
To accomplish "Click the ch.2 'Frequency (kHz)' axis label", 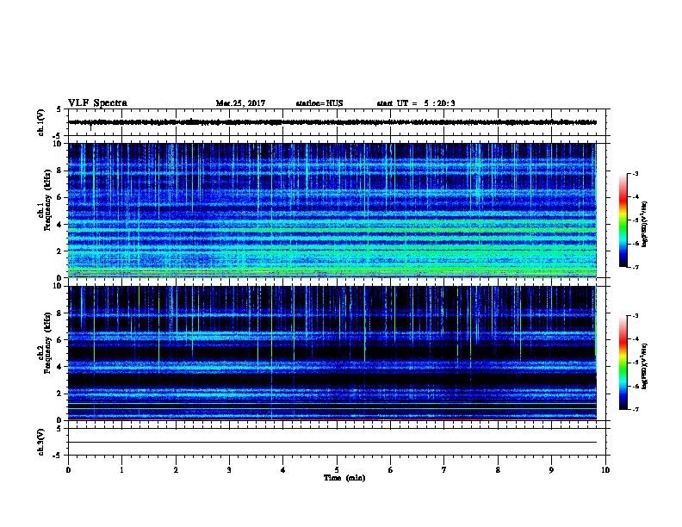I will 47,343.
